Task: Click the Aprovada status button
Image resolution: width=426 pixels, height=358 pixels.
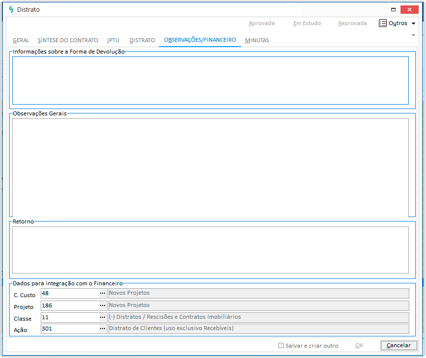Action: [x=262, y=24]
